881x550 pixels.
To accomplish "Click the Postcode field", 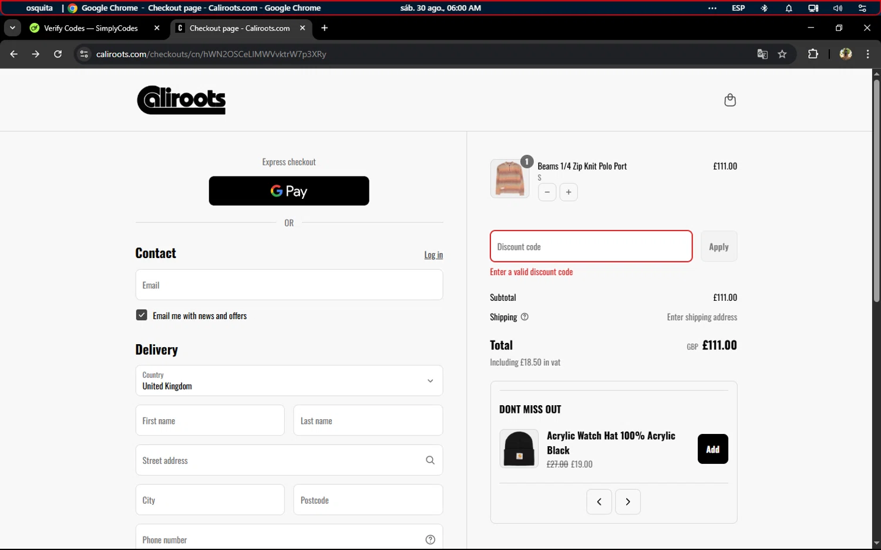I will [368, 500].
